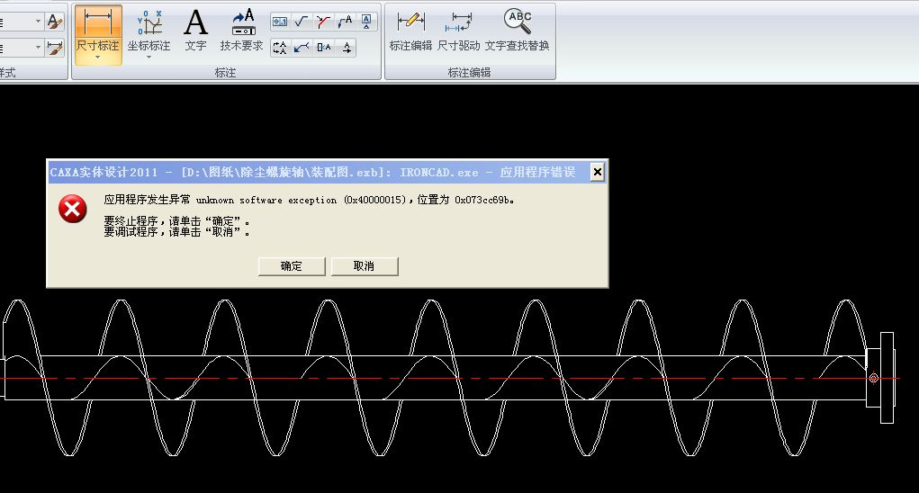Click the red center point on shaft end
The width and height of the screenshot is (919, 493).
(873, 378)
